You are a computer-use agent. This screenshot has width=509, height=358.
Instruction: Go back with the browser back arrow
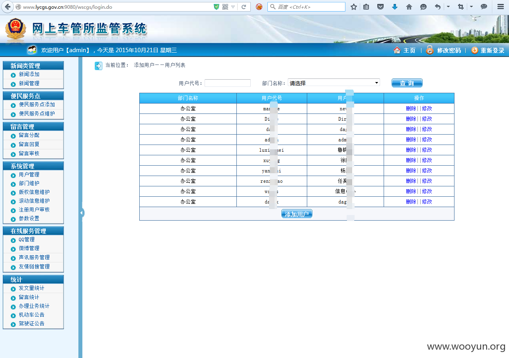click(8, 7)
